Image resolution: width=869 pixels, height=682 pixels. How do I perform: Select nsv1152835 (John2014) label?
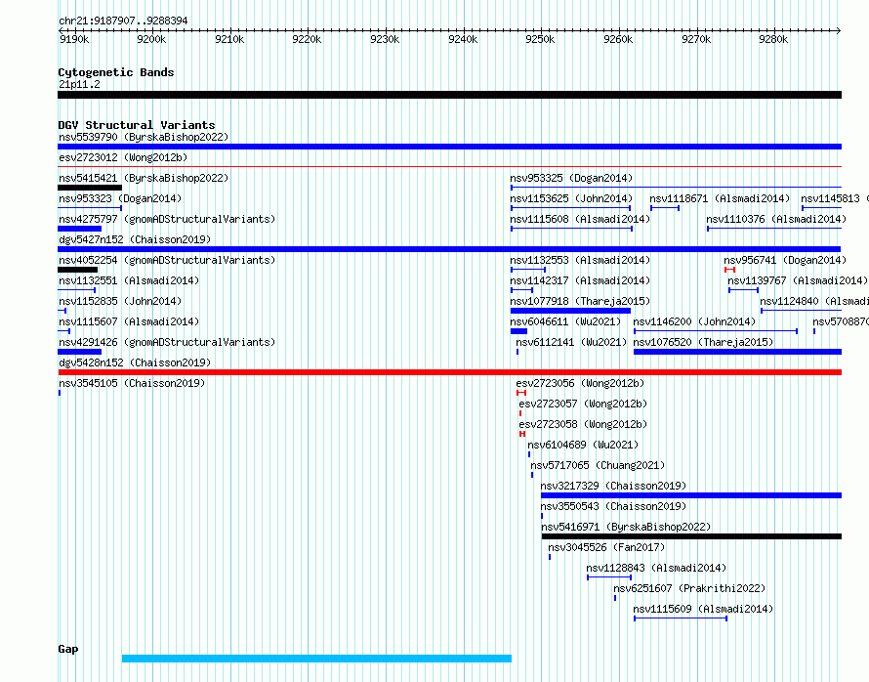(x=120, y=301)
